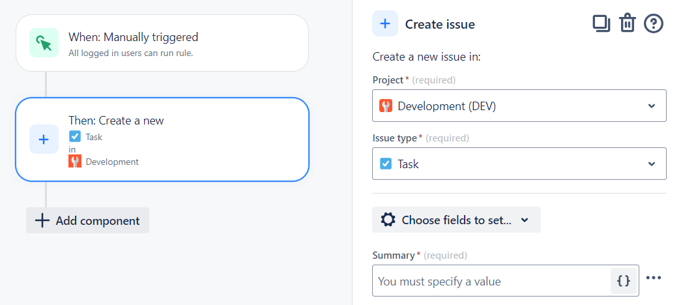Select the Then: Create a new card

pos(162,139)
